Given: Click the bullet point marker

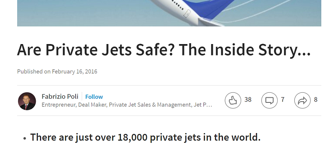Looking at the screenshot, I should point(25,139).
